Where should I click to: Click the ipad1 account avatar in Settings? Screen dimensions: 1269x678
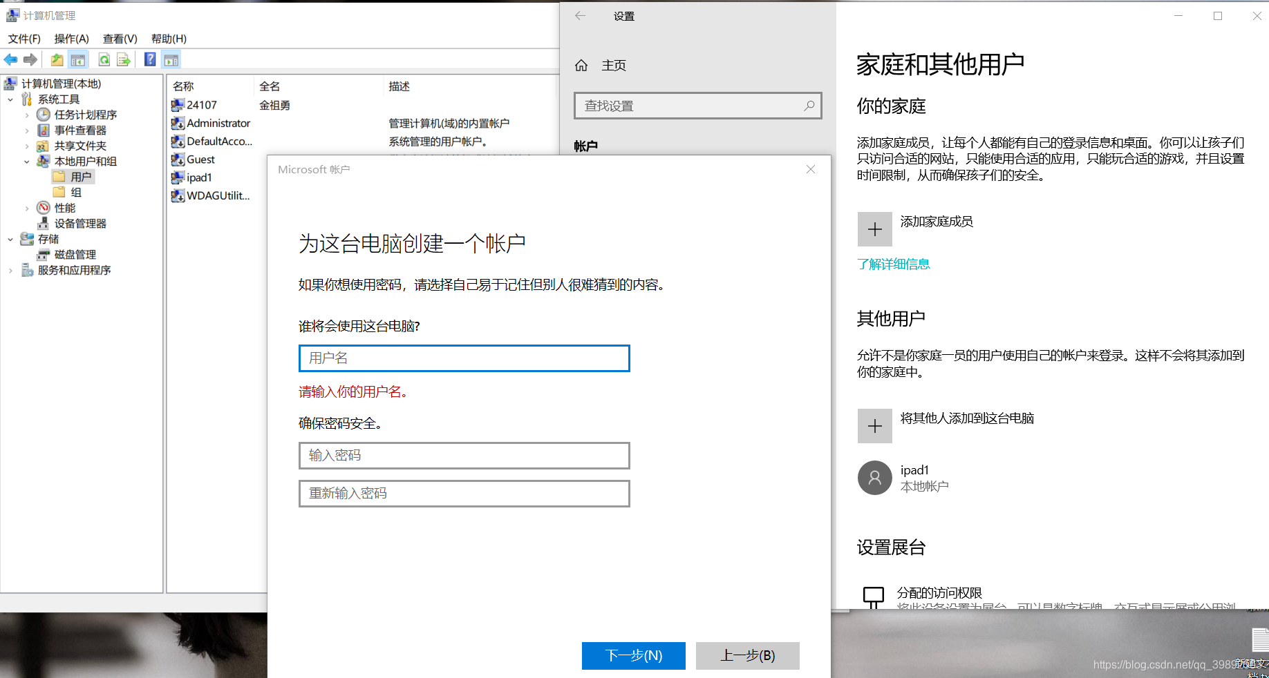click(875, 478)
